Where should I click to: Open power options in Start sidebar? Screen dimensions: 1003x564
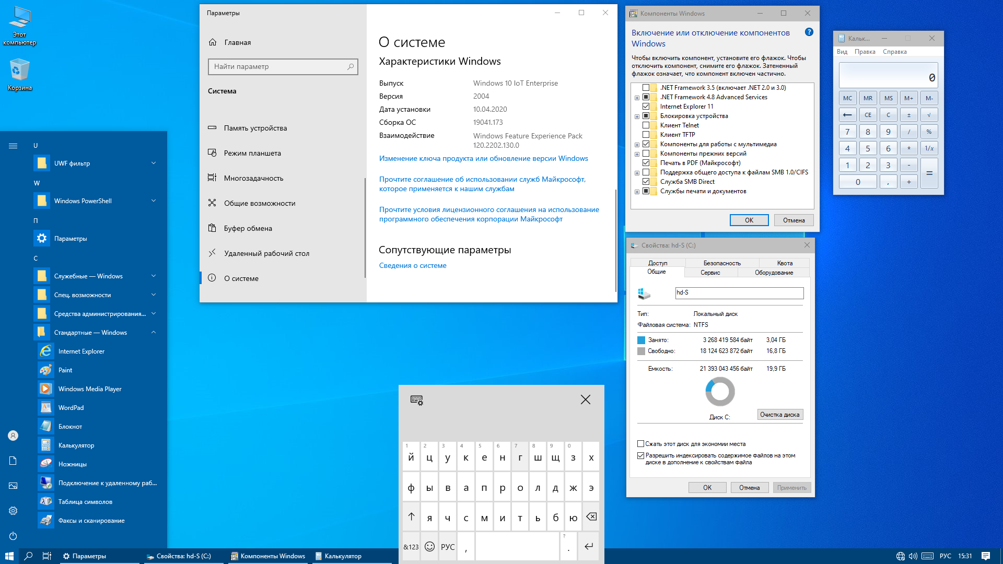tap(13, 536)
